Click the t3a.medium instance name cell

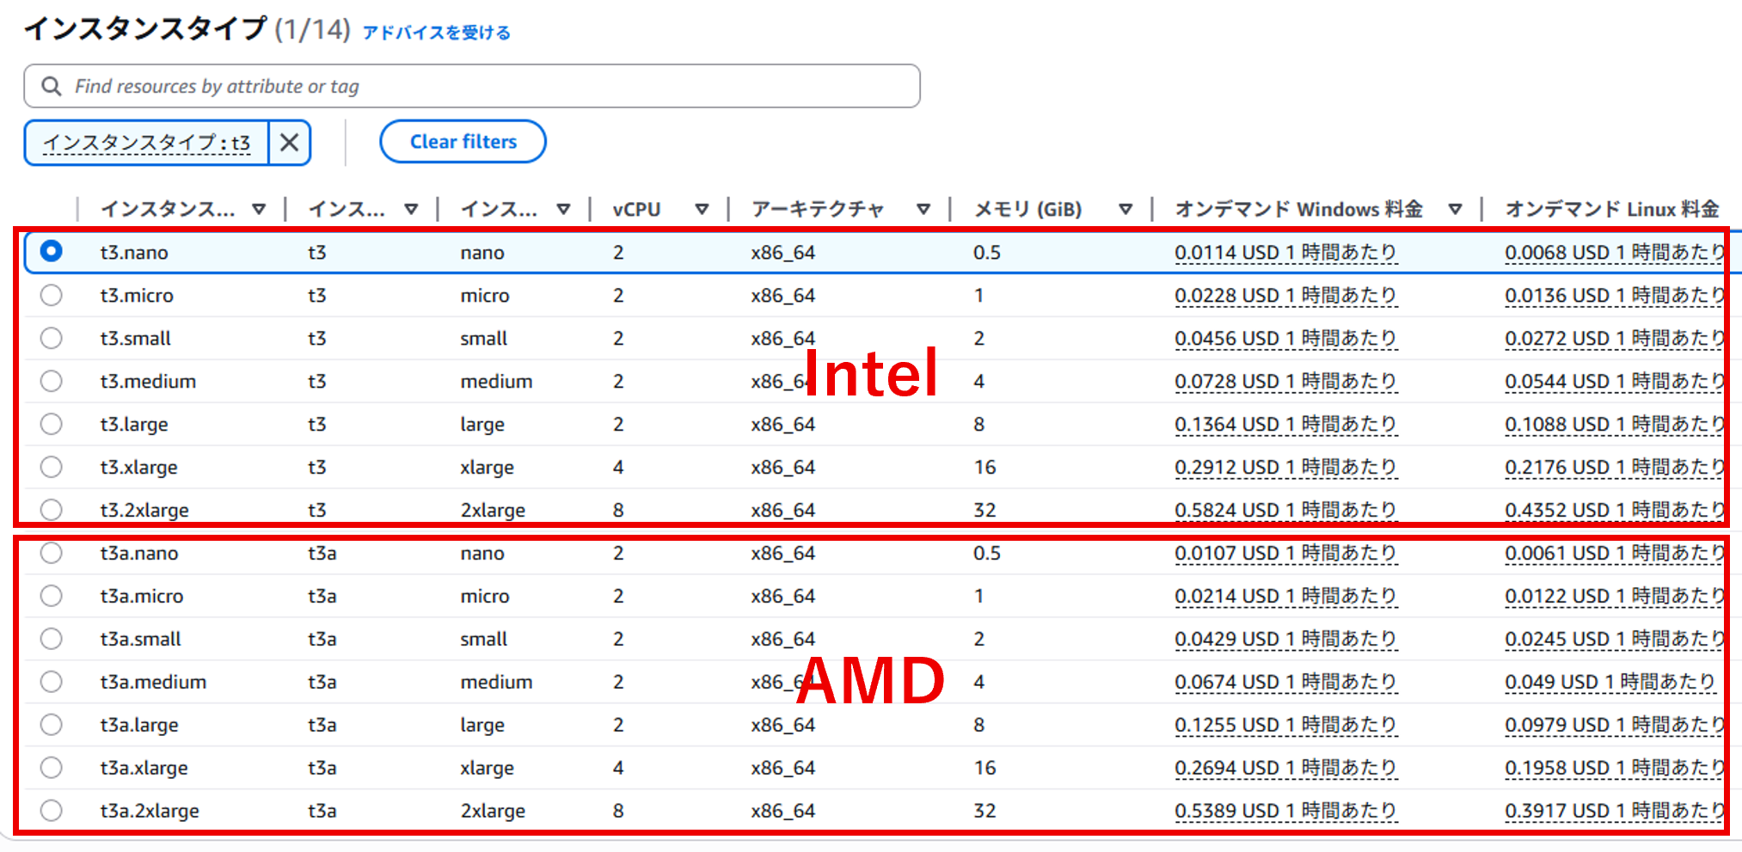[153, 683]
